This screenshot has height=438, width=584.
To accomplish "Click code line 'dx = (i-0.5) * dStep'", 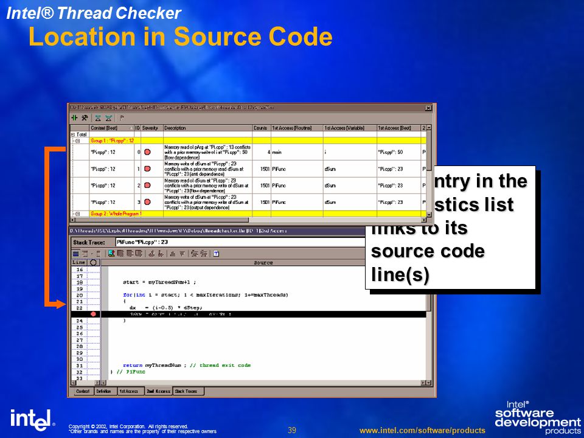I will pyautogui.click(x=165, y=308).
